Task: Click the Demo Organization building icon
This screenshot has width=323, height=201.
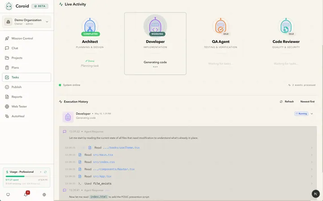Action: (8, 21)
